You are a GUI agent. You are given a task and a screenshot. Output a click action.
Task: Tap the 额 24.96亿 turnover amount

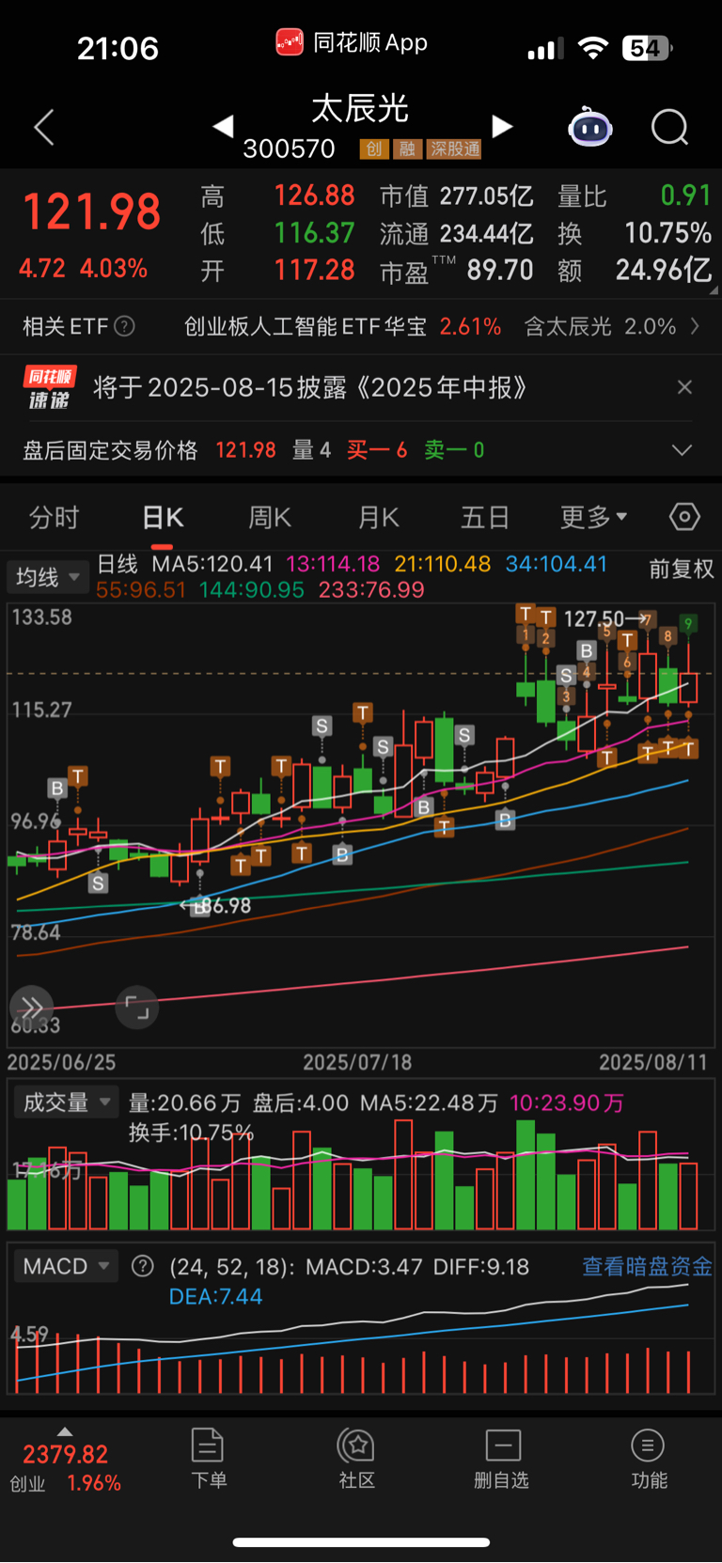click(635, 271)
